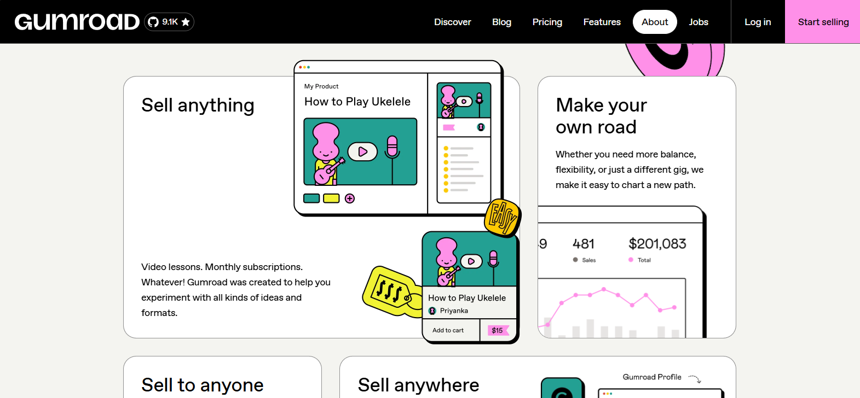Open the GitHub 9.1K stars badge

[169, 22]
